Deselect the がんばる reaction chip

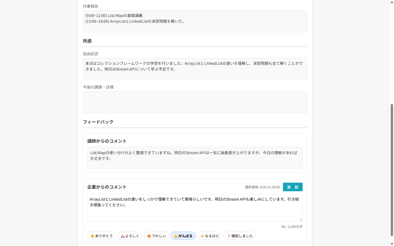pos(183,236)
